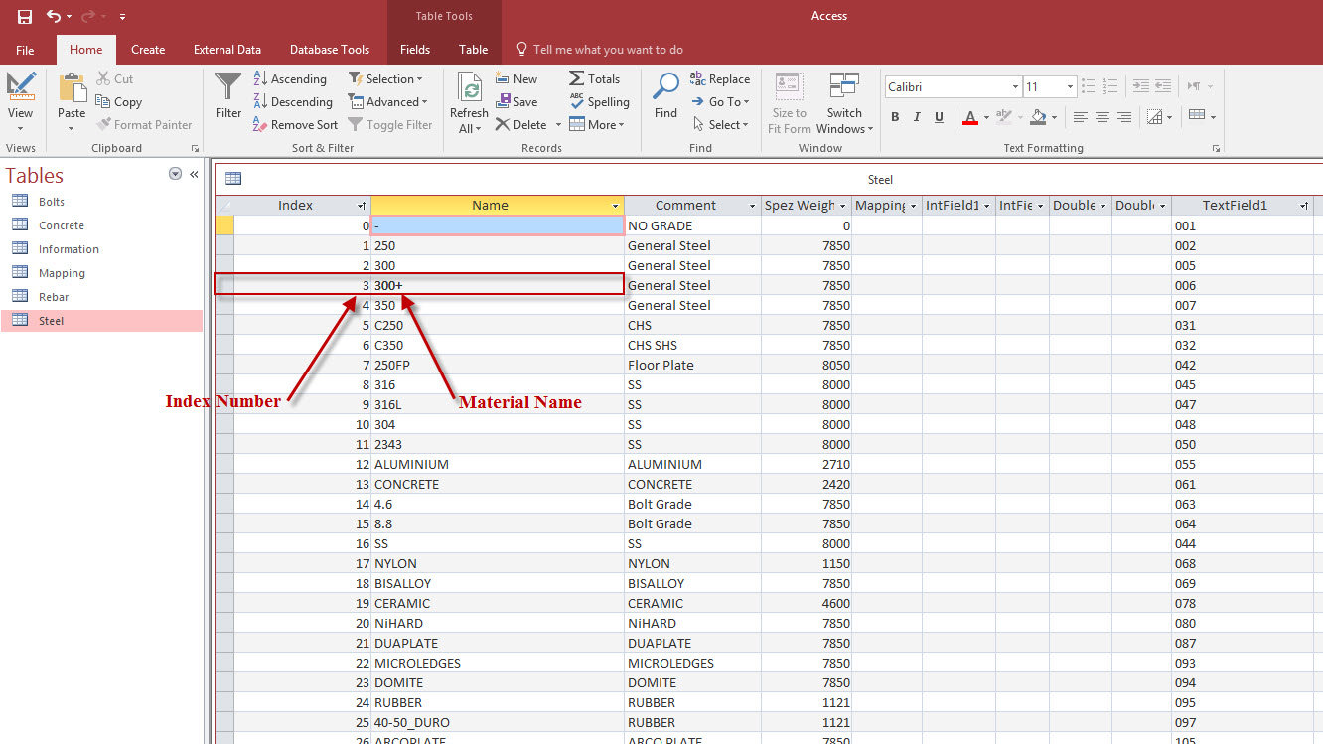Sort Ascending using ribbon command
The width and height of the screenshot is (1323, 744).
click(290, 78)
